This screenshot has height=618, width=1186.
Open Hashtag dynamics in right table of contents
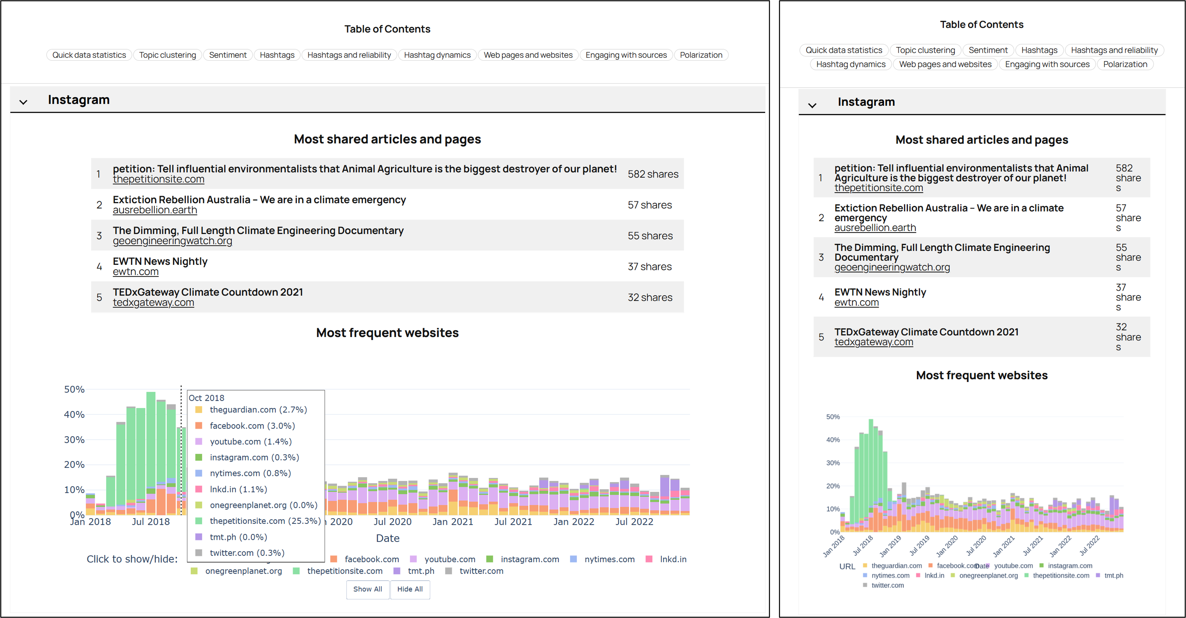pyautogui.click(x=850, y=64)
